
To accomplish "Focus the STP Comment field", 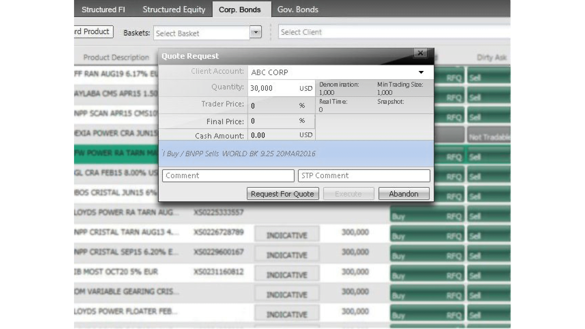I will tap(364, 176).
